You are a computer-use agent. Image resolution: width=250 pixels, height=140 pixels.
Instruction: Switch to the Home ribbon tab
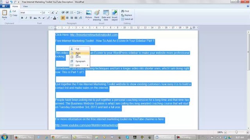point(15,6)
